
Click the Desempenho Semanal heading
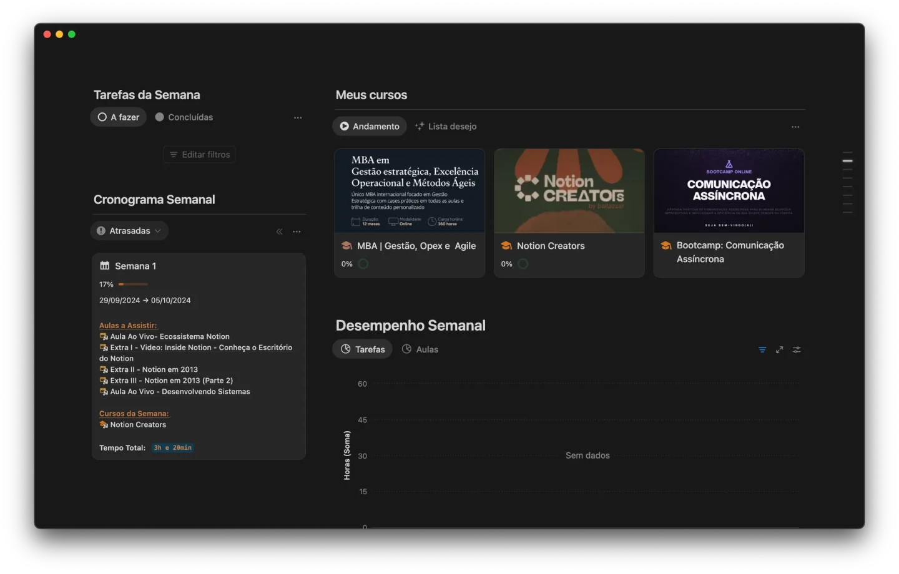(x=411, y=326)
